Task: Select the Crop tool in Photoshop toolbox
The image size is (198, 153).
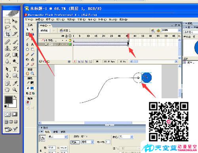Action: tap(8, 34)
